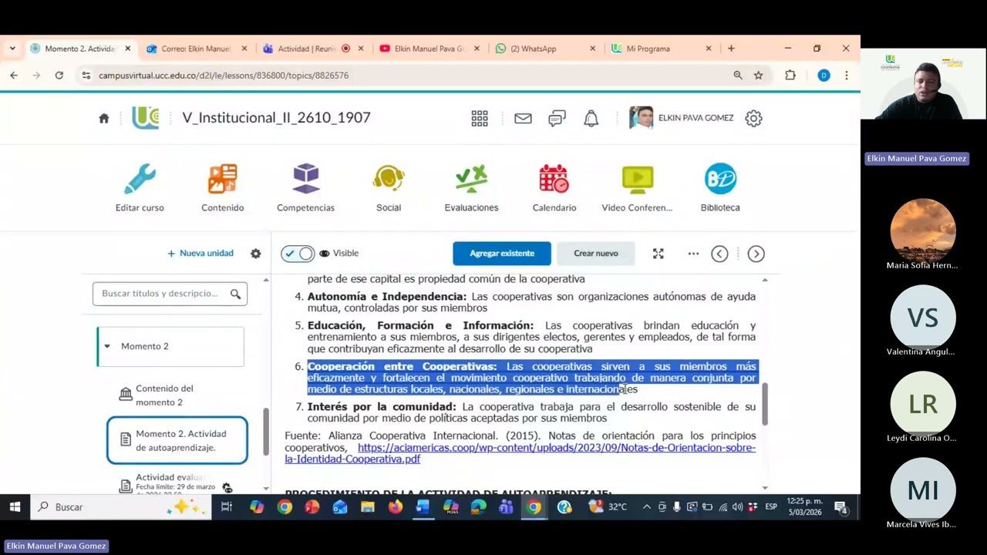
Task: Click the content settings gear next to Nueva unidad
Action: 255,254
